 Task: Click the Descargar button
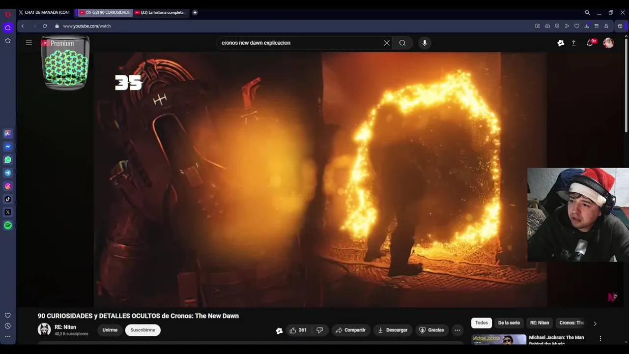[392, 330]
